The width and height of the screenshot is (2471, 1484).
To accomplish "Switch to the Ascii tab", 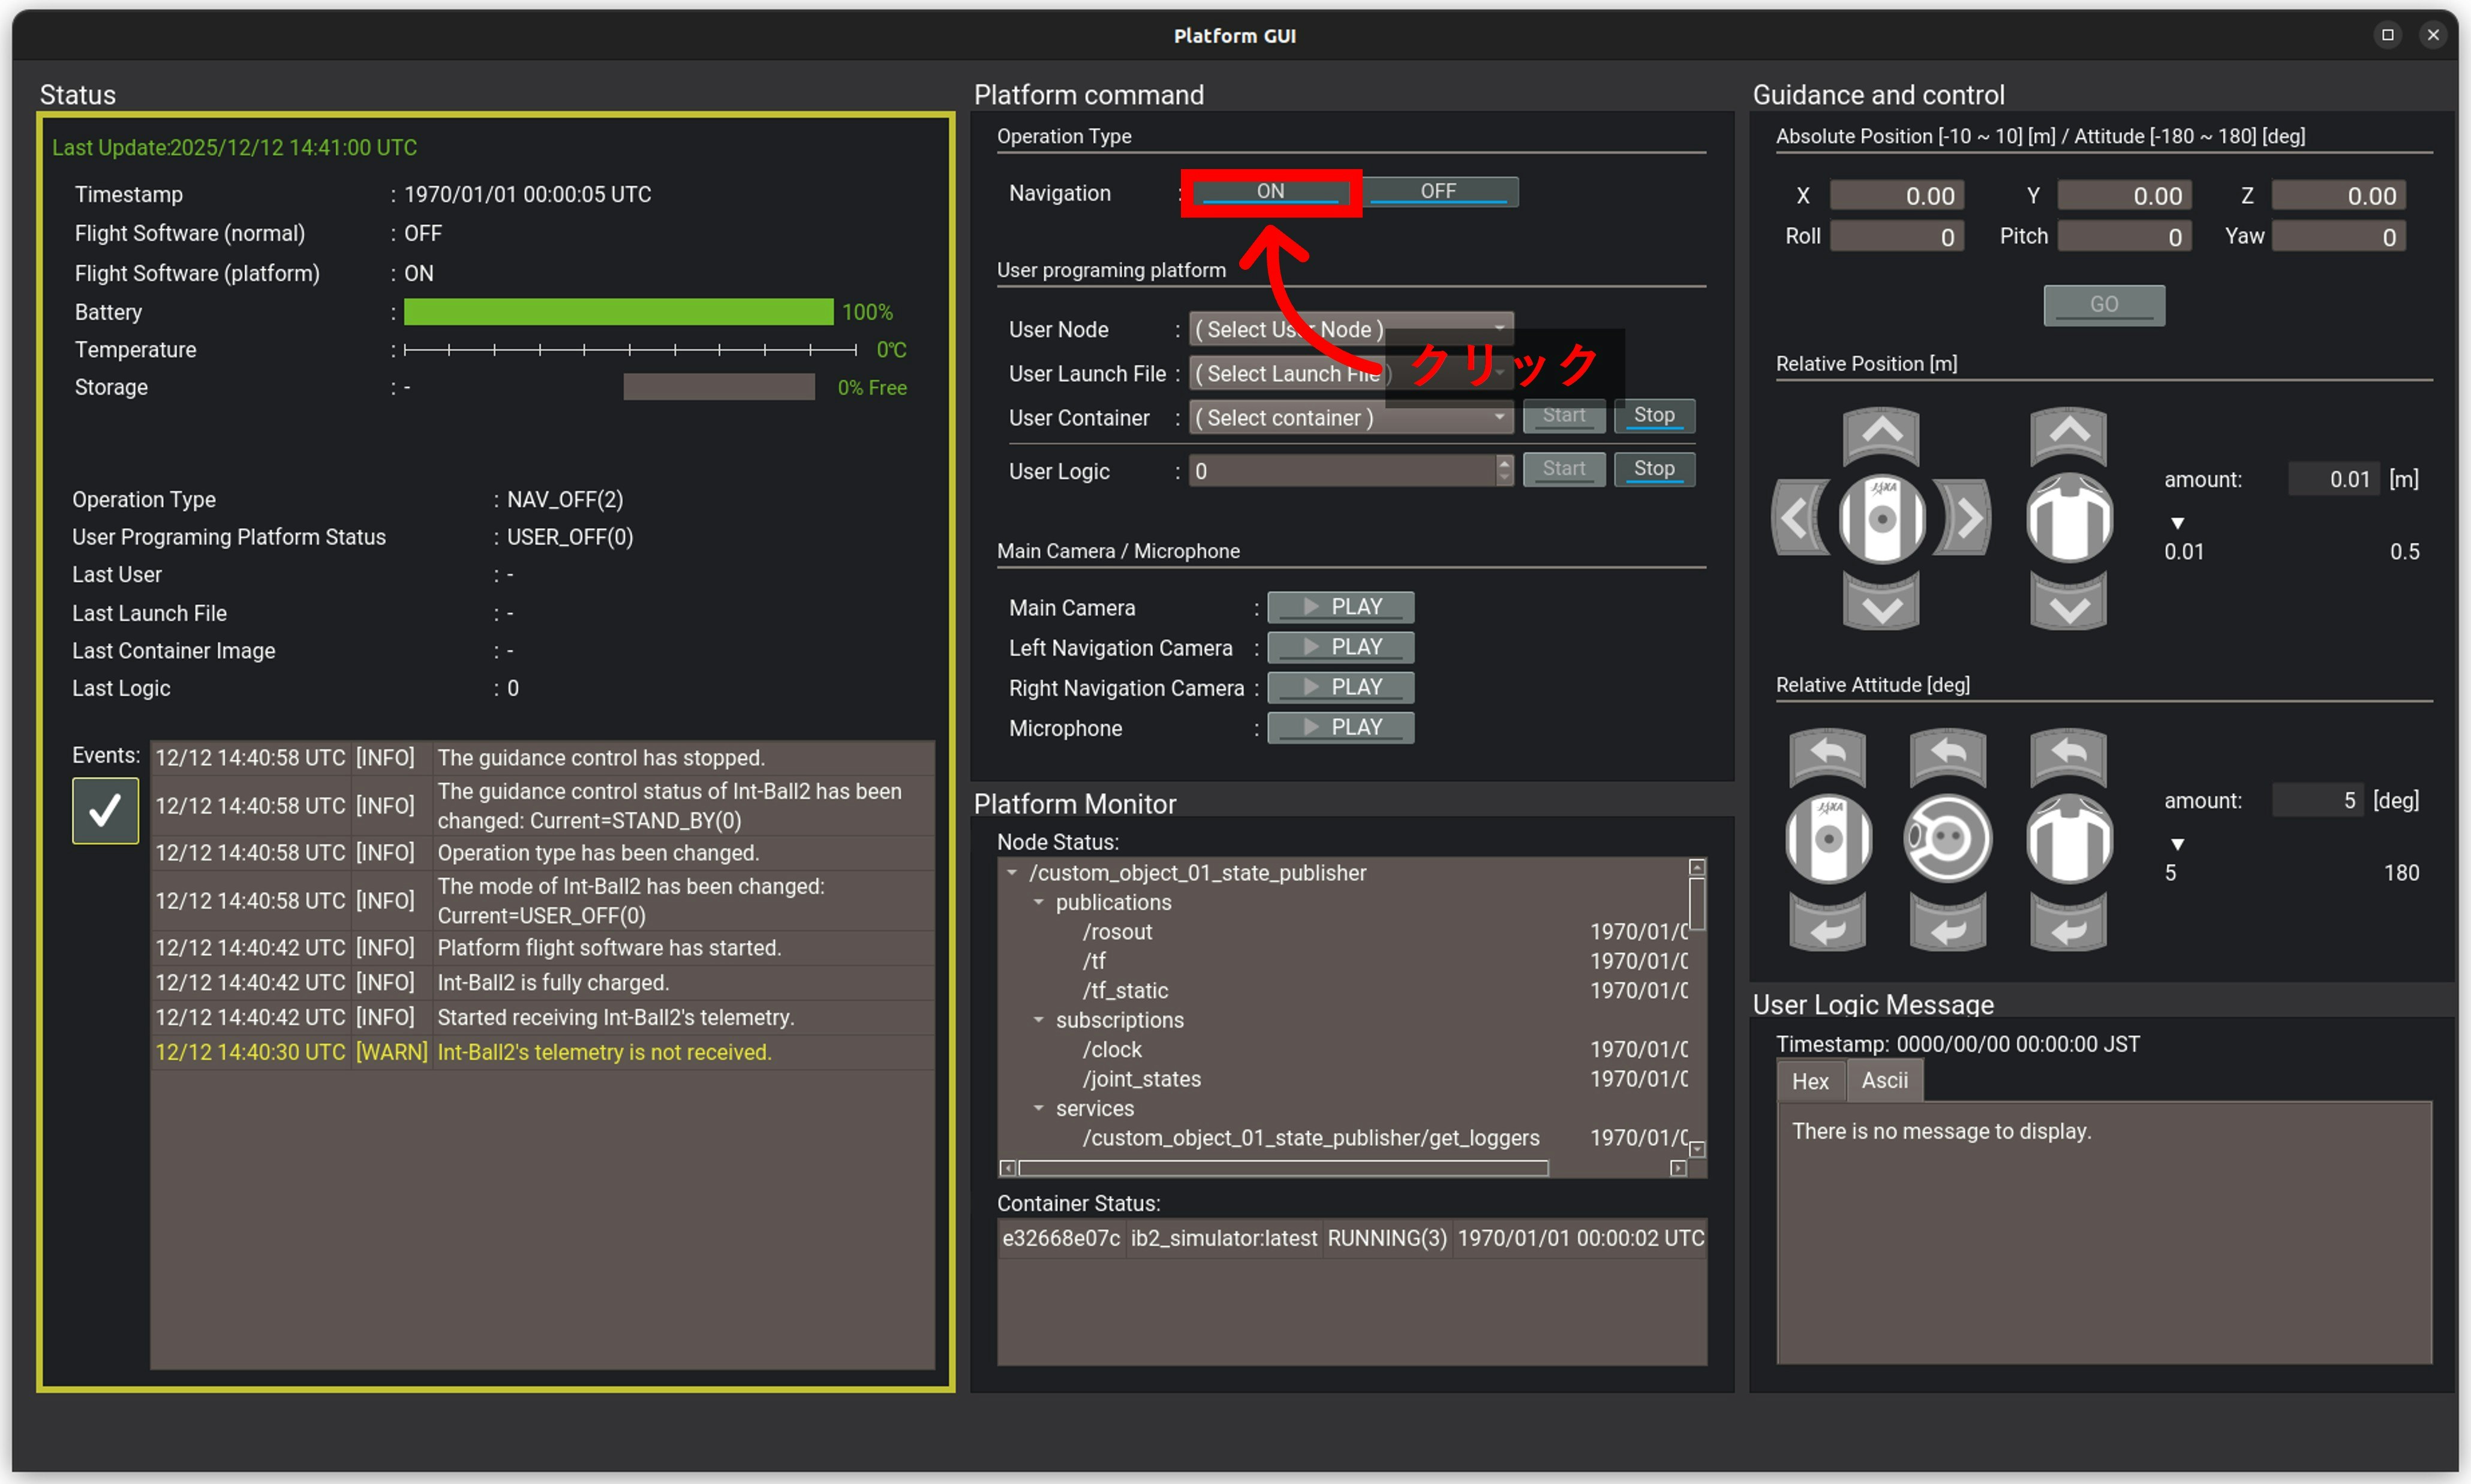I will pos(1884,1081).
